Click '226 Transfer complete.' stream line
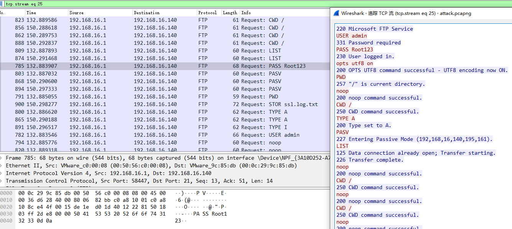Screen dimensions: 512x229 [370, 160]
